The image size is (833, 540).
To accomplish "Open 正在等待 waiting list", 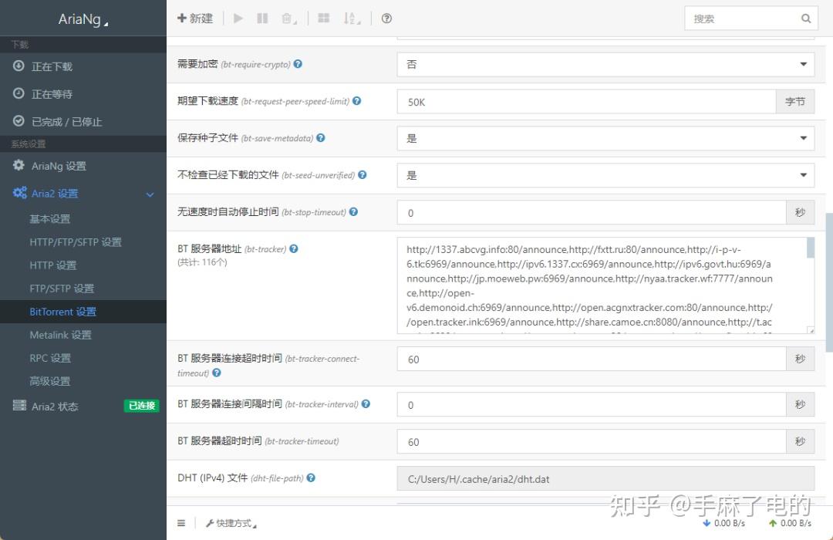I will (x=83, y=94).
